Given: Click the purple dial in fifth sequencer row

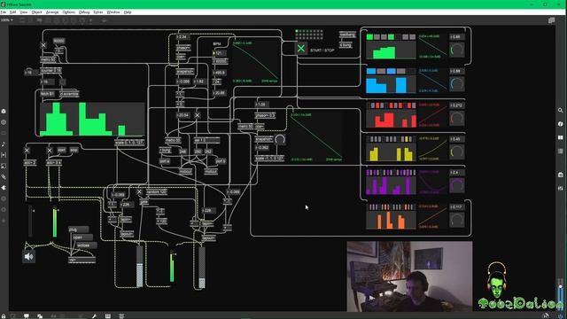Looking at the screenshot, I should click(457, 185).
